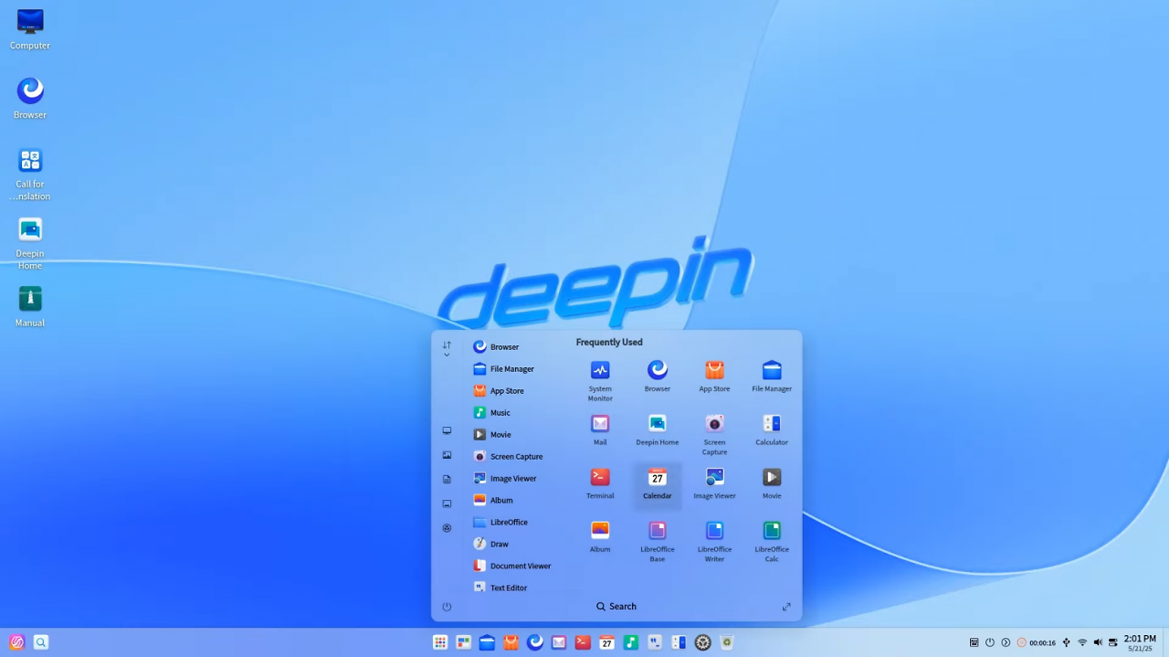
Task: Open App Store from the taskbar
Action: (511, 642)
